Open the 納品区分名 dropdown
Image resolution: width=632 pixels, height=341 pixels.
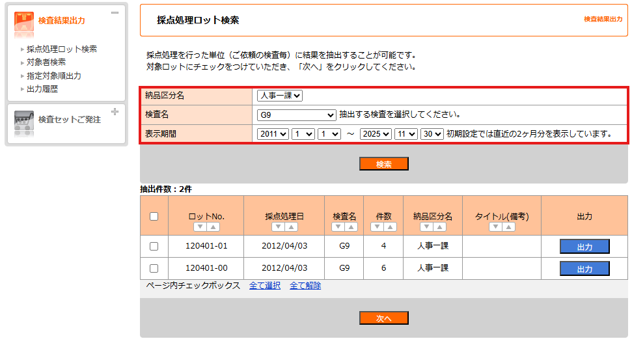pos(280,96)
